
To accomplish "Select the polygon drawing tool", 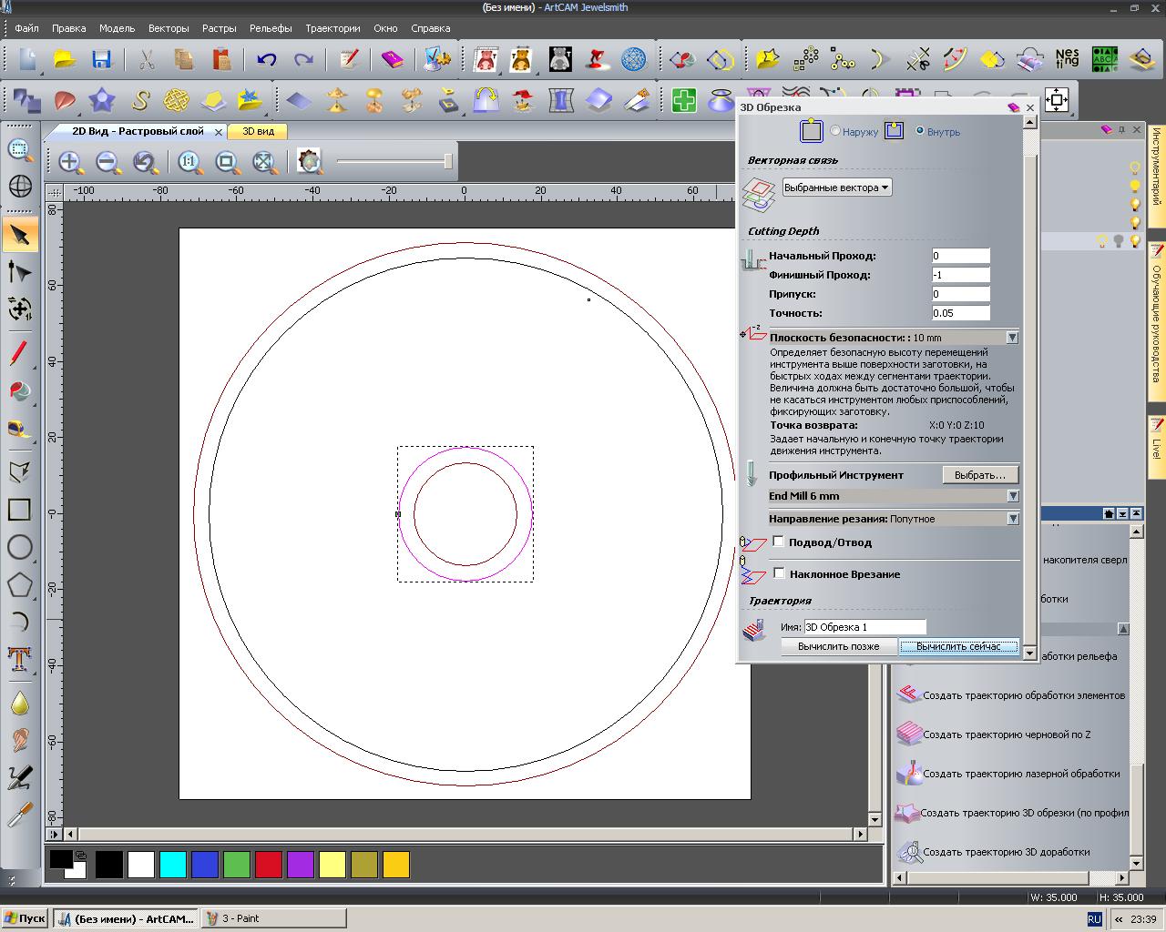I will coord(19,584).
